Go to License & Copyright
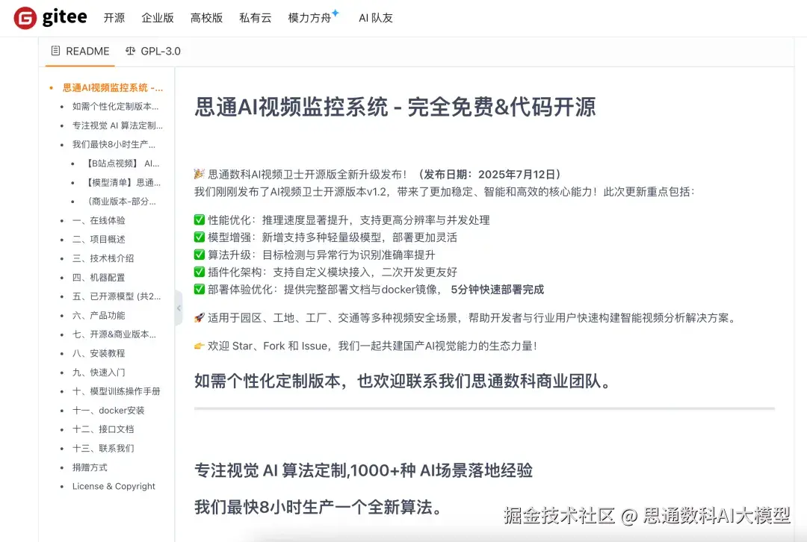This screenshot has height=542, width=807. (x=112, y=486)
